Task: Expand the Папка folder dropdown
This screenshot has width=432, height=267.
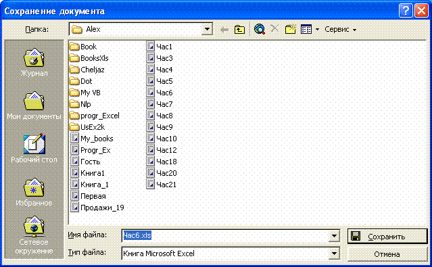Action: click(x=207, y=29)
